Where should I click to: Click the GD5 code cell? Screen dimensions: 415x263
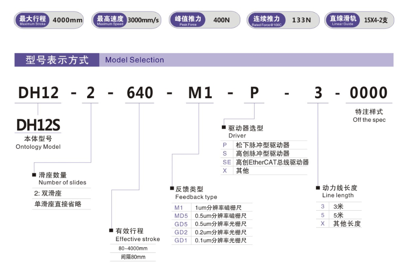point(181,224)
